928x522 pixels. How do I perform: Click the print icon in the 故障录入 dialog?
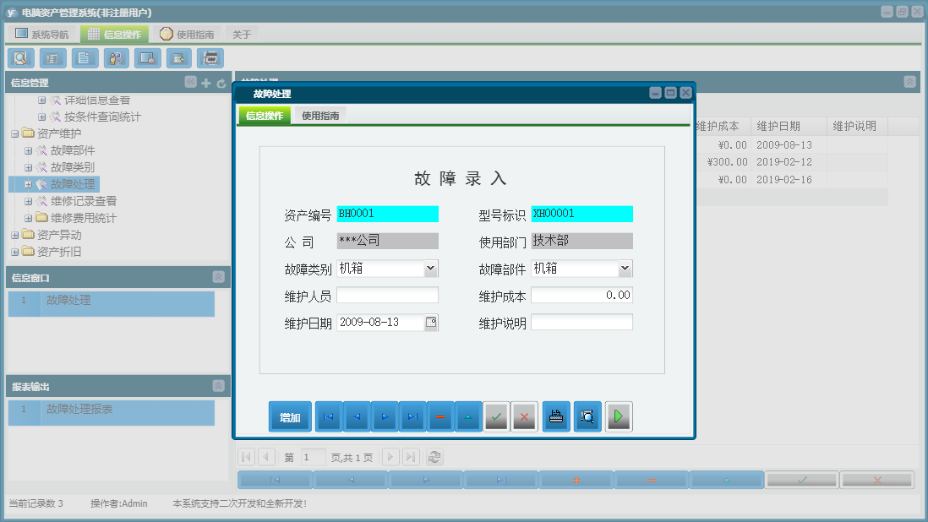click(x=555, y=416)
